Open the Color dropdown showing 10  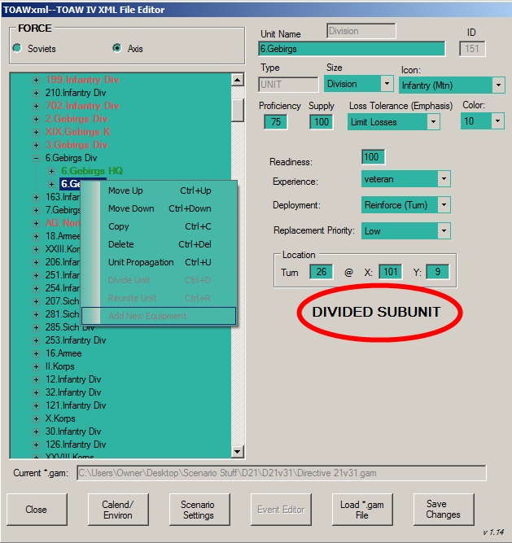(x=482, y=120)
